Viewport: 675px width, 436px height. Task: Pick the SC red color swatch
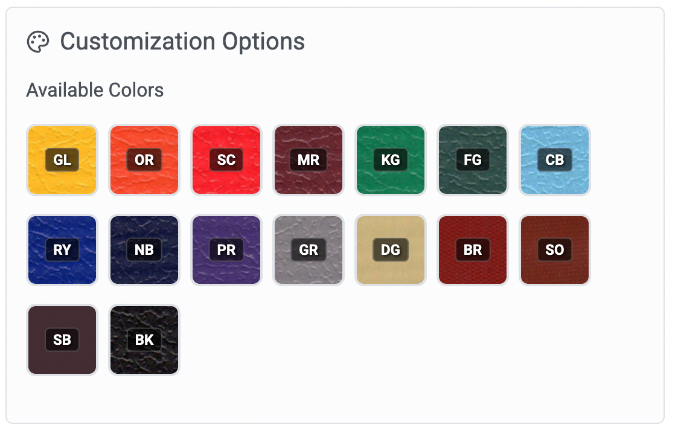tap(226, 160)
